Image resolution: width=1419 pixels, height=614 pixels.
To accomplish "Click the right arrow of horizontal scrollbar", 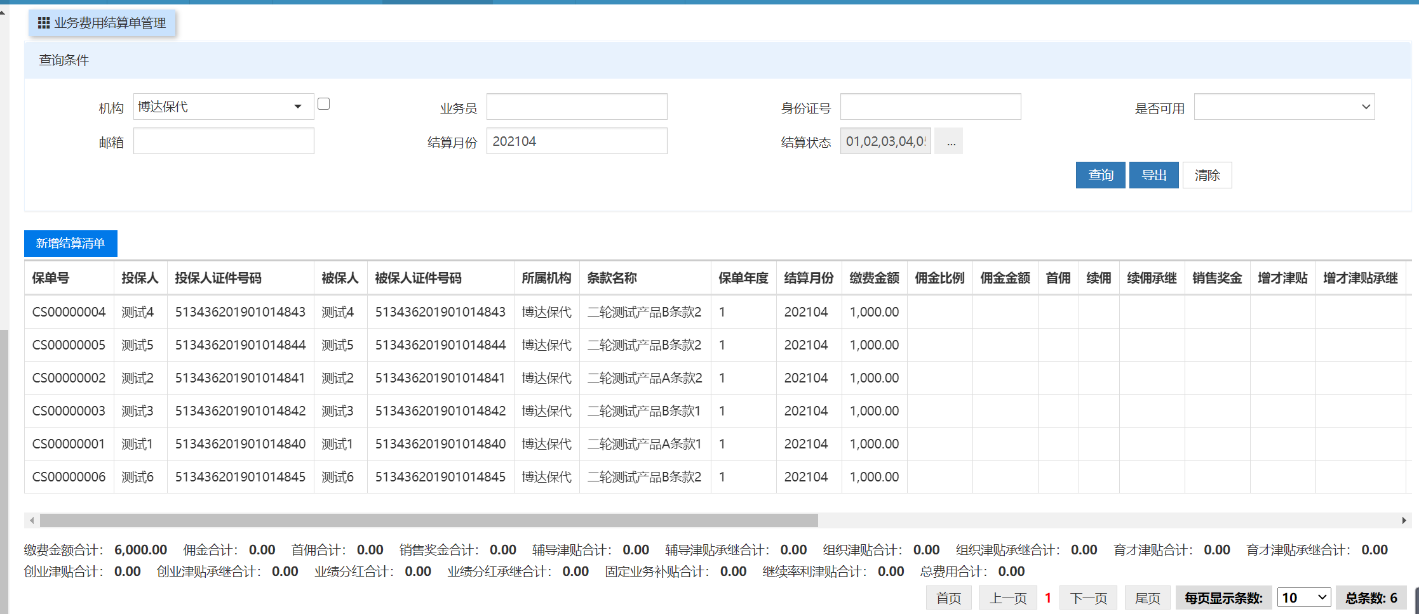I will coord(1403,521).
